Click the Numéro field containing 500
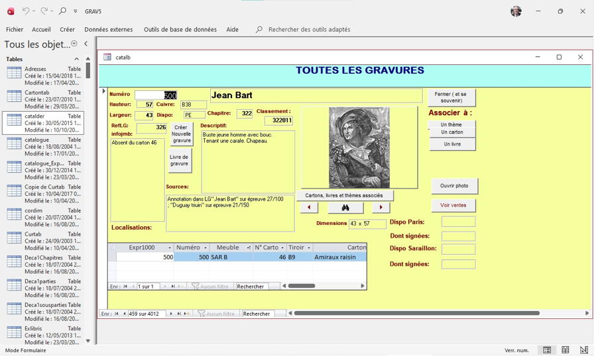The height and width of the screenshot is (356, 594). click(x=156, y=95)
